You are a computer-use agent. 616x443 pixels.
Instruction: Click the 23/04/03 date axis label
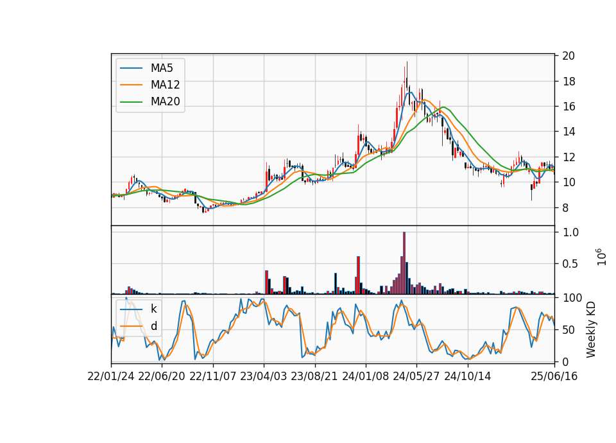264,376
